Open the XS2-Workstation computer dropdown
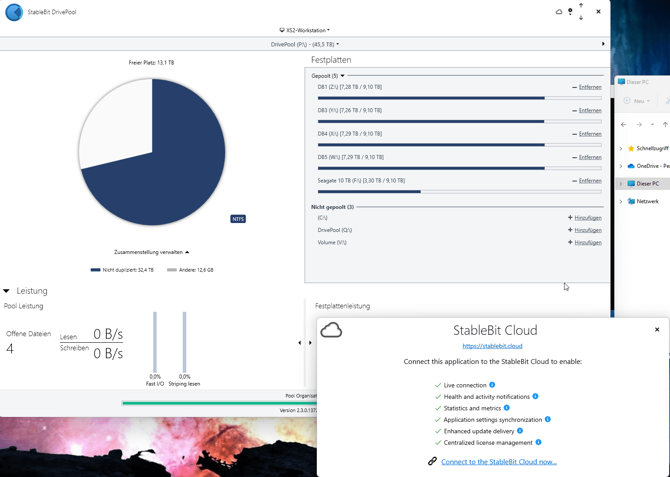The image size is (670, 477). pyautogui.click(x=305, y=30)
